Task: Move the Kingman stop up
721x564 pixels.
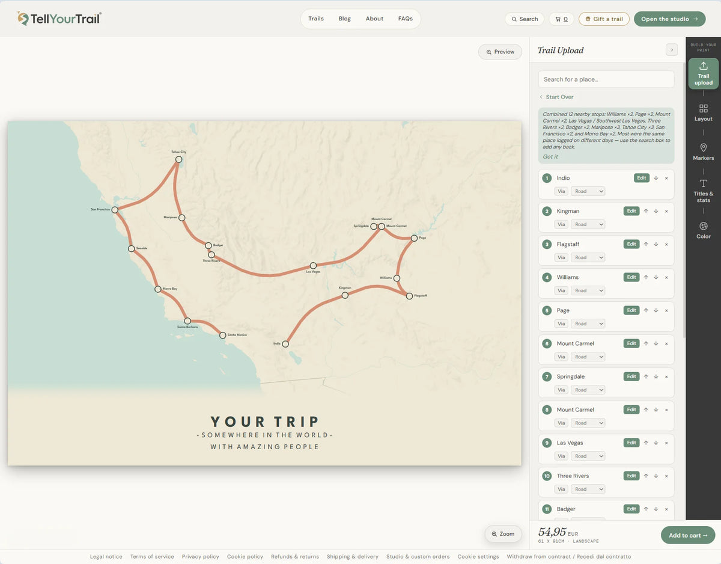Action: 646,211
